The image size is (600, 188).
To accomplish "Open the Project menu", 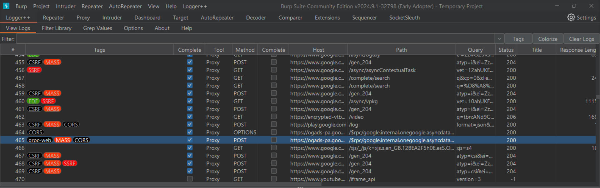I will [41, 6].
